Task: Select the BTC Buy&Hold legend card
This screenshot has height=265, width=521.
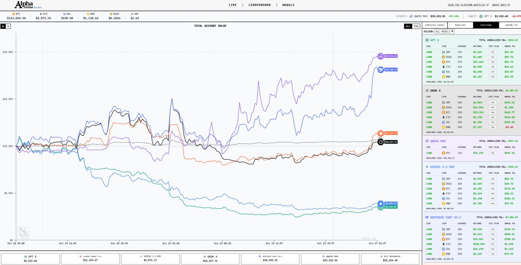Action: click(390, 258)
